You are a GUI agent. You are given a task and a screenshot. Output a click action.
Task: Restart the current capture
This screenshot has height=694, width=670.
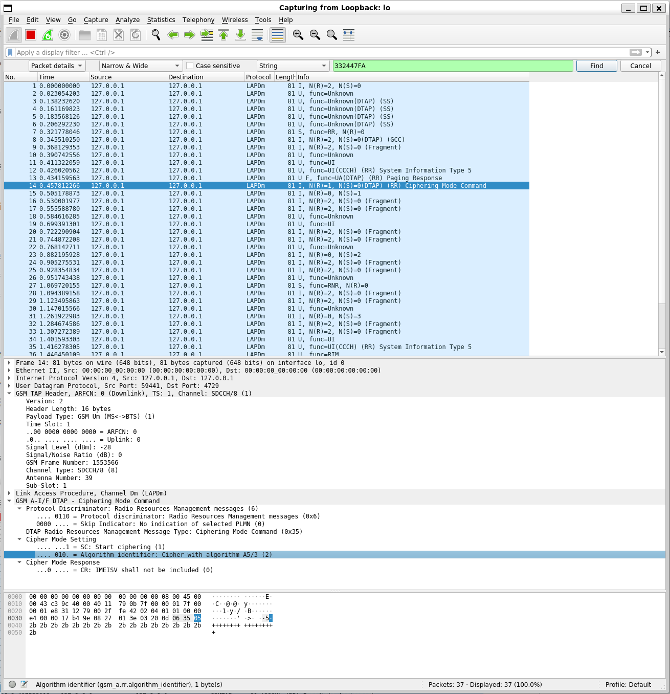(47, 35)
